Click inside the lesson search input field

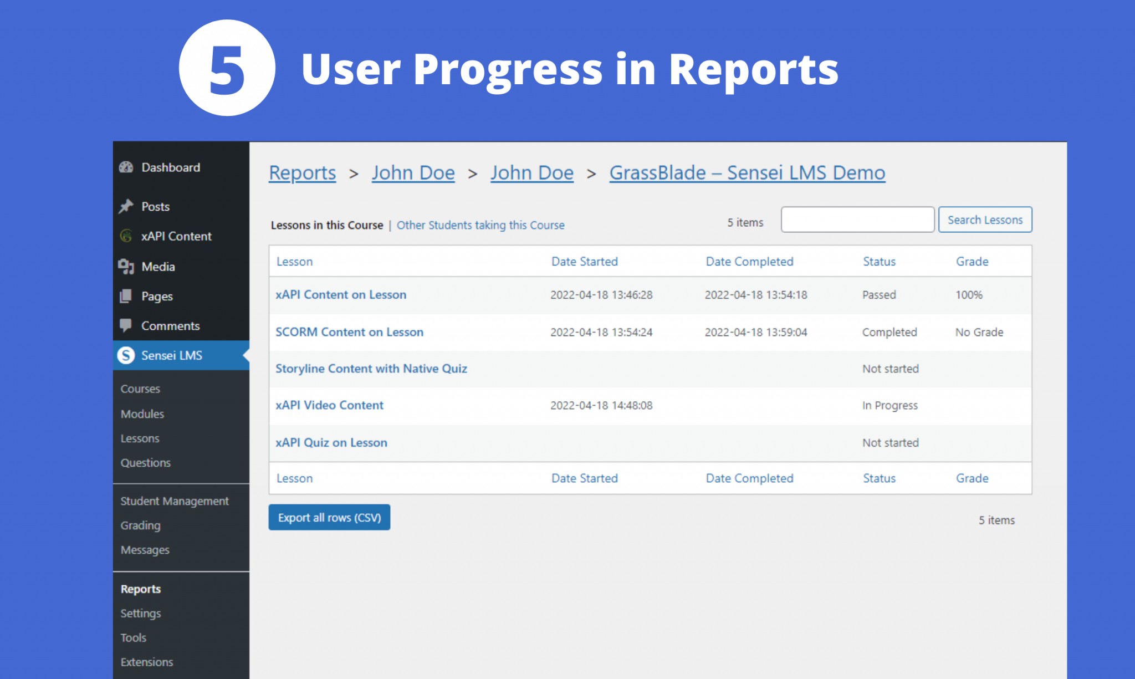pos(857,219)
